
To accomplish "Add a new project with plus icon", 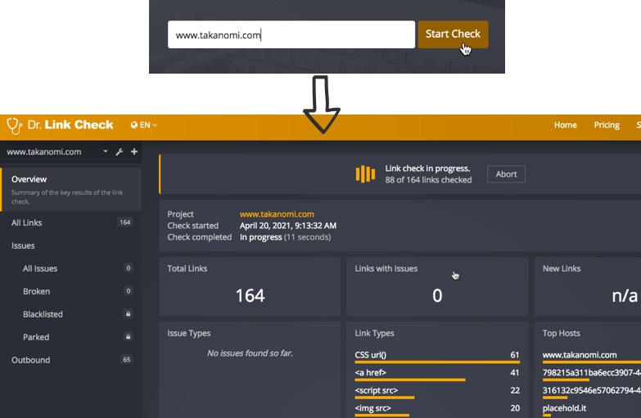I will coord(134,151).
